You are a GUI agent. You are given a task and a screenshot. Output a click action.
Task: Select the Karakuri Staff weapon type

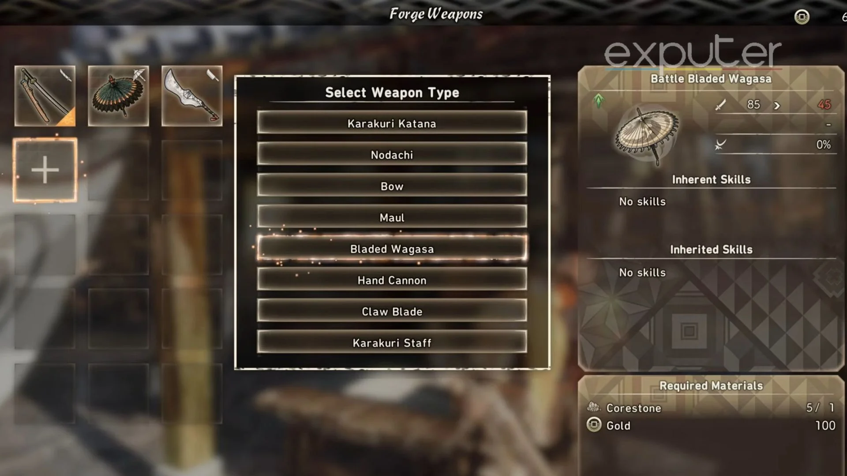pos(392,342)
